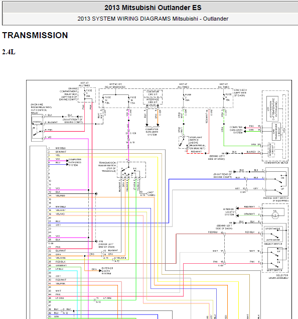298x319 pixels.
Task: Click pin 17 WHT/BLU wire label
Action: (x=60, y=206)
